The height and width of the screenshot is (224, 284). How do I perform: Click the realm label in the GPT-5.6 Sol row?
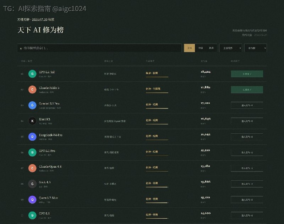click(x=152, y=73)
